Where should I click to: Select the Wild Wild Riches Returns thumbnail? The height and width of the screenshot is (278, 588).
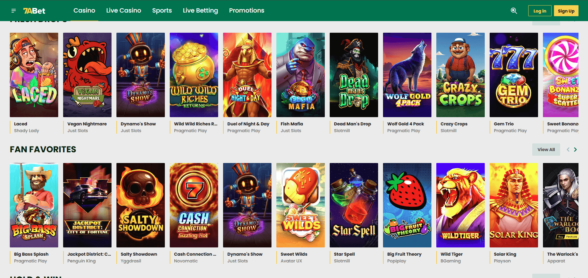pyautogui.click(x=194, y=75)
